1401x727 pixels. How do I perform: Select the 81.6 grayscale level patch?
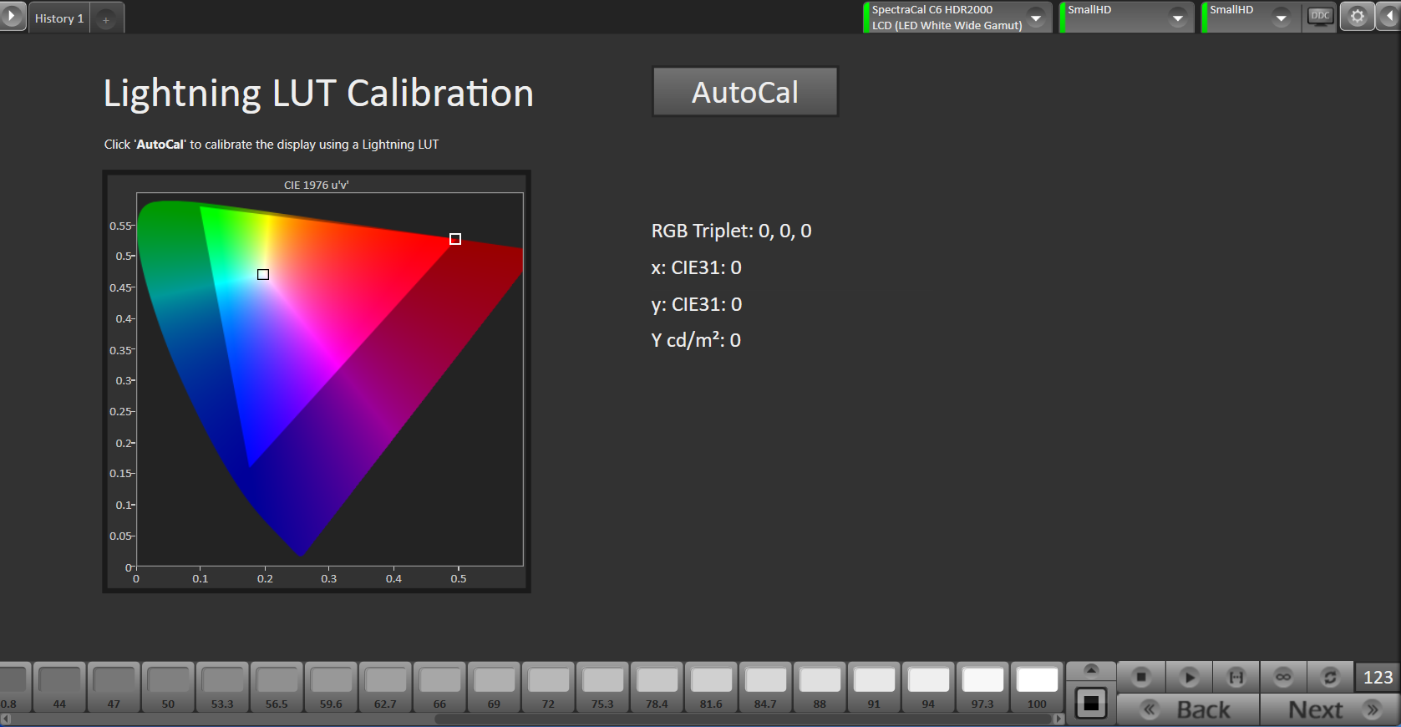tap(711, 687)
